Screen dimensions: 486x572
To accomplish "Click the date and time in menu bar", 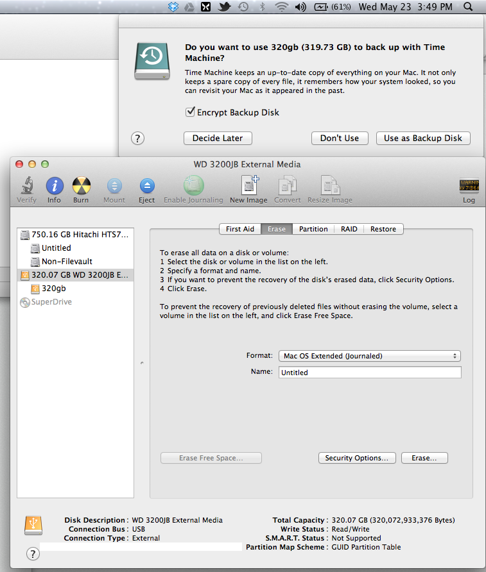I will tap(405, 6).
